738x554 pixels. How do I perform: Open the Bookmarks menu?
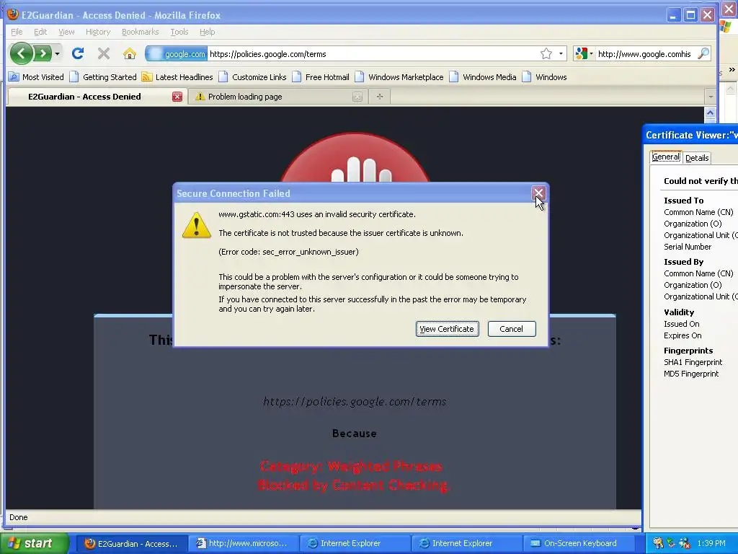(x=140, y=32)
